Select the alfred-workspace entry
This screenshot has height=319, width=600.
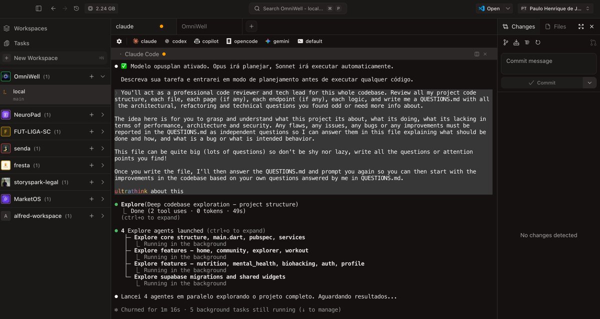[37, 216]
